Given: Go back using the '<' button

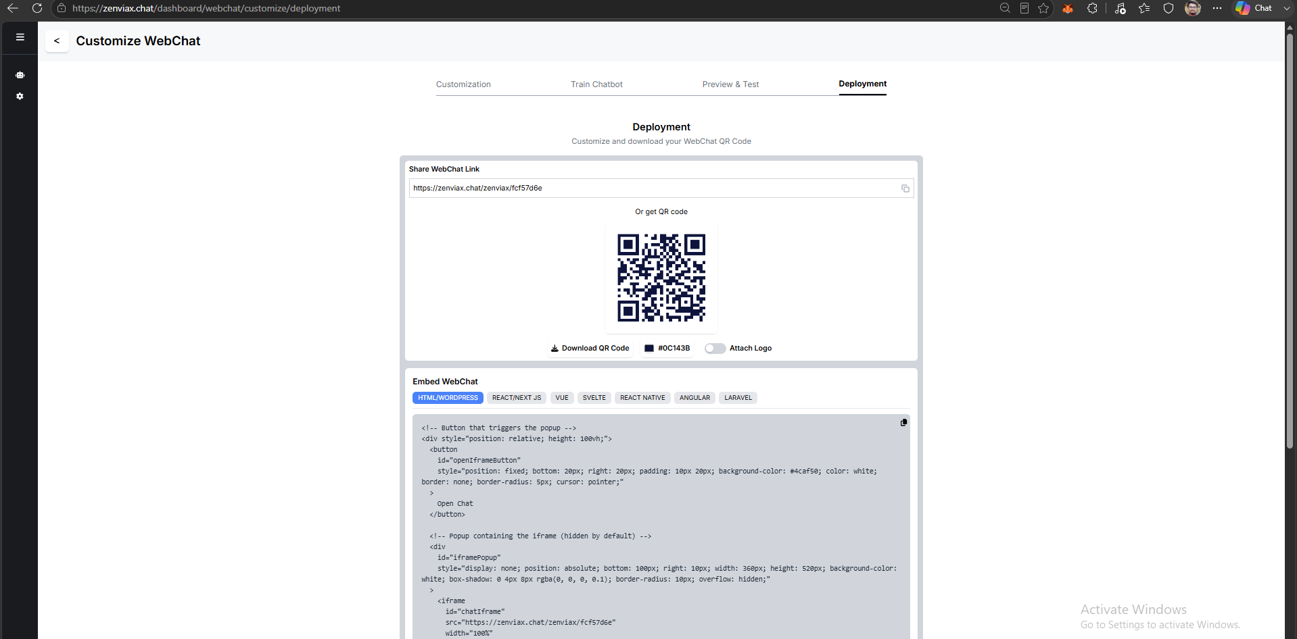Looking at the screenshot, I should (x=57, y=41).
